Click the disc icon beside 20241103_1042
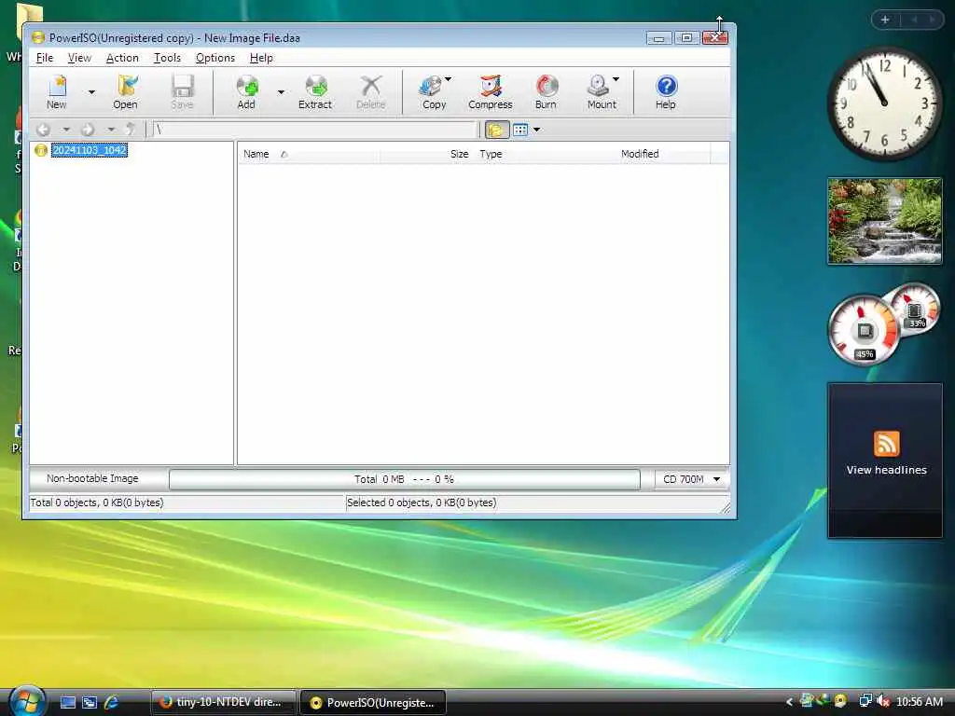The width and height of the screenshot is (955, 716). click(41, 150)
